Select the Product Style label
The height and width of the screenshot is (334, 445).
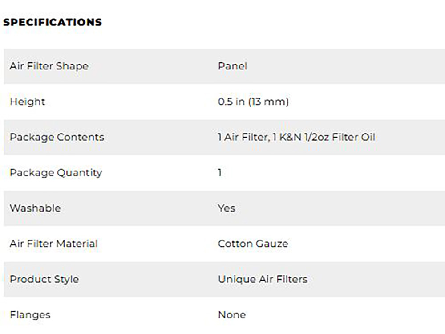point(44,279)
